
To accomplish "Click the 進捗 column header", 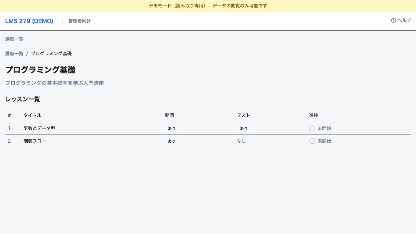I will (x=314, y=115).
